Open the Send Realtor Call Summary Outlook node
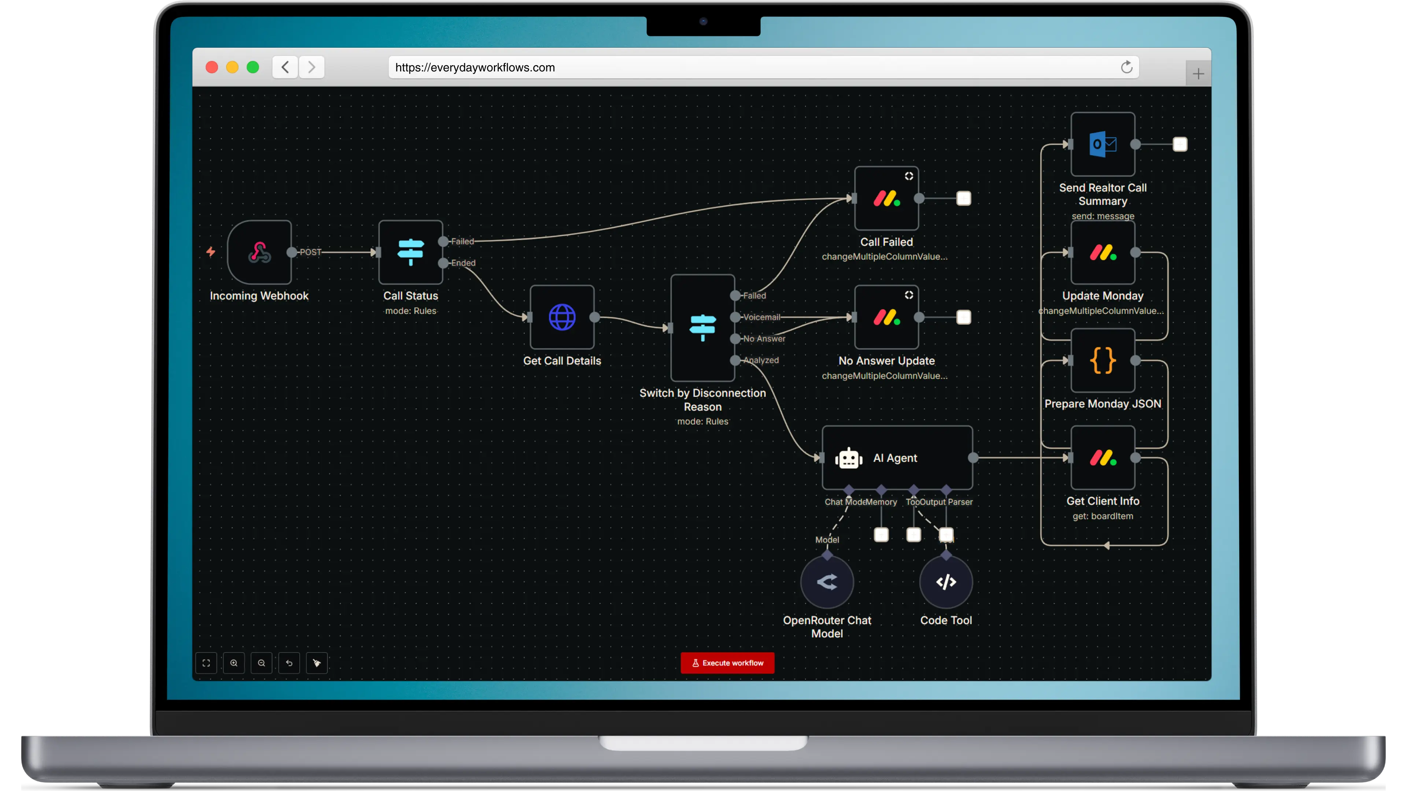The image size is (1407, 791). pyautogui.click(x=1103, y=145)
